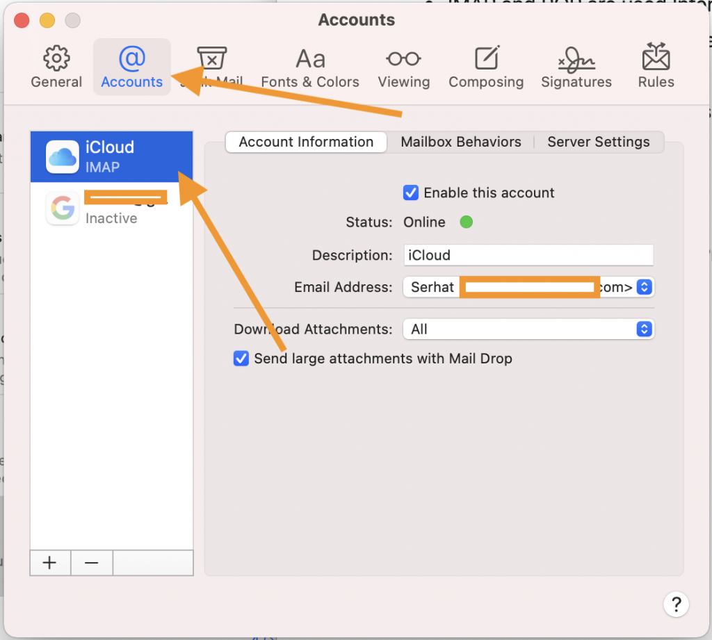
Task: Close the Accounts window
Action: click(x=22, y=20)
